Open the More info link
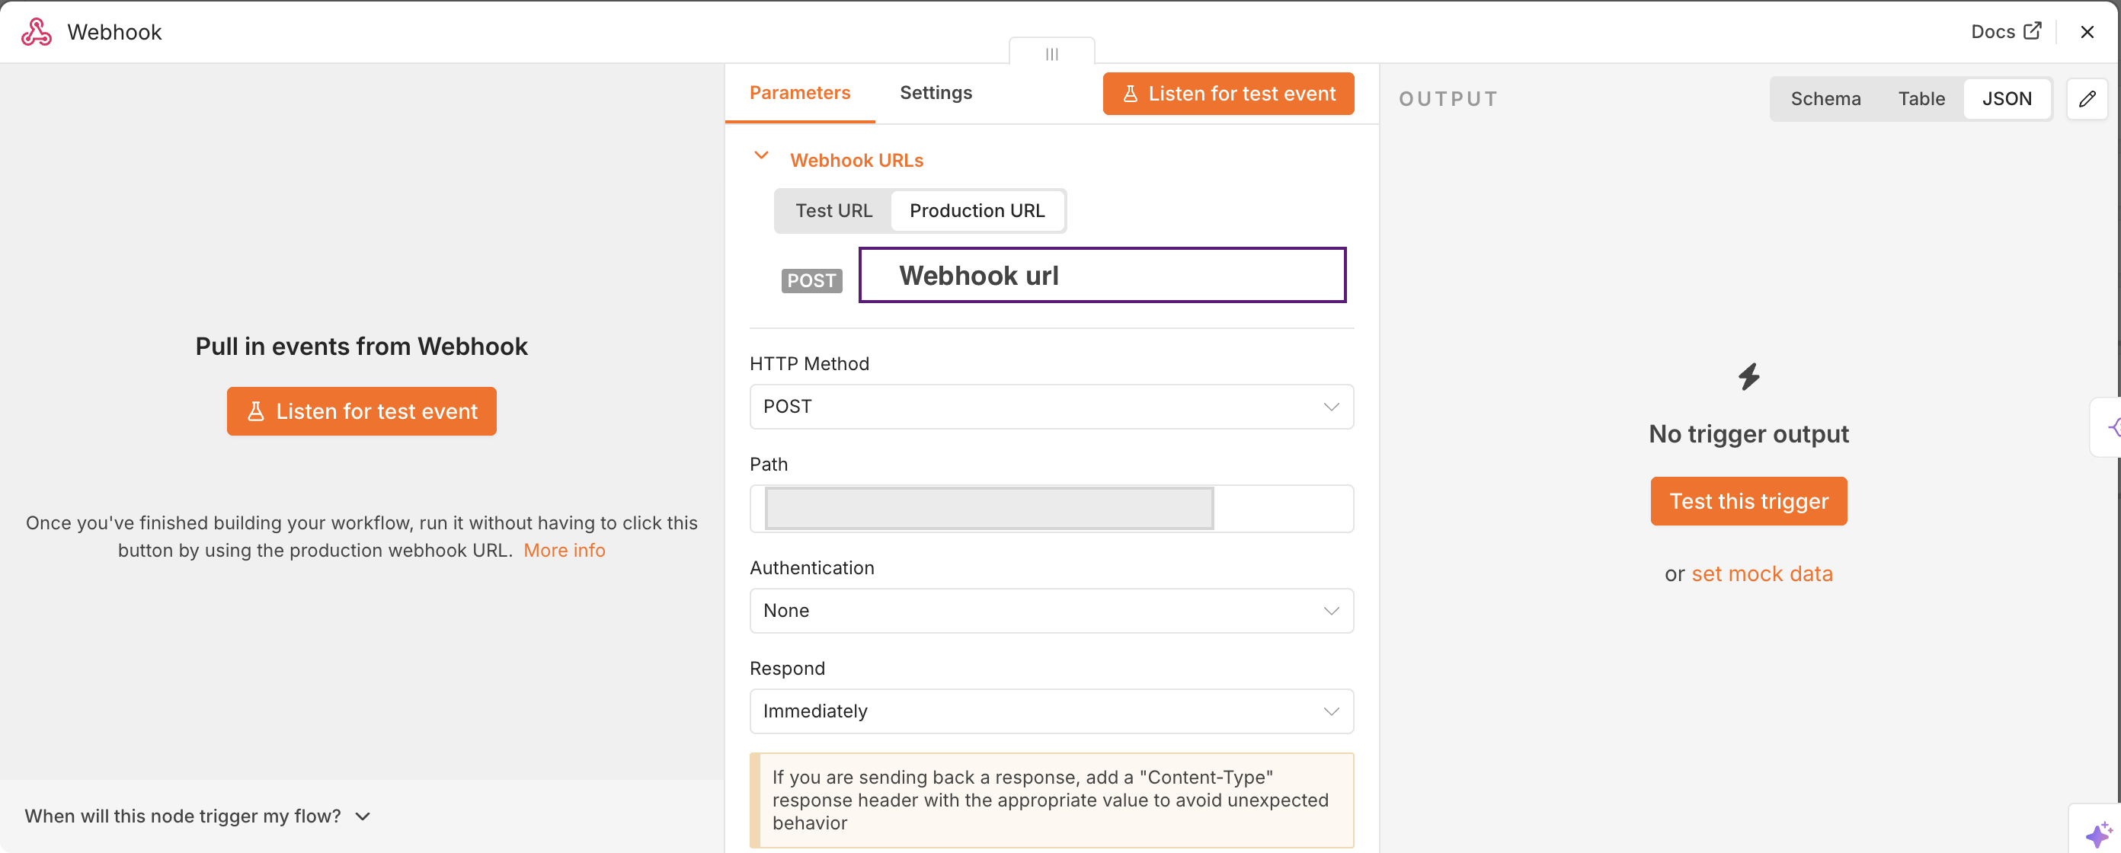 [564, 550]
